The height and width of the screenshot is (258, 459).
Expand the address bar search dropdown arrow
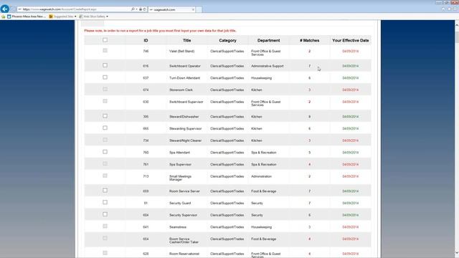tap(136, 9)
